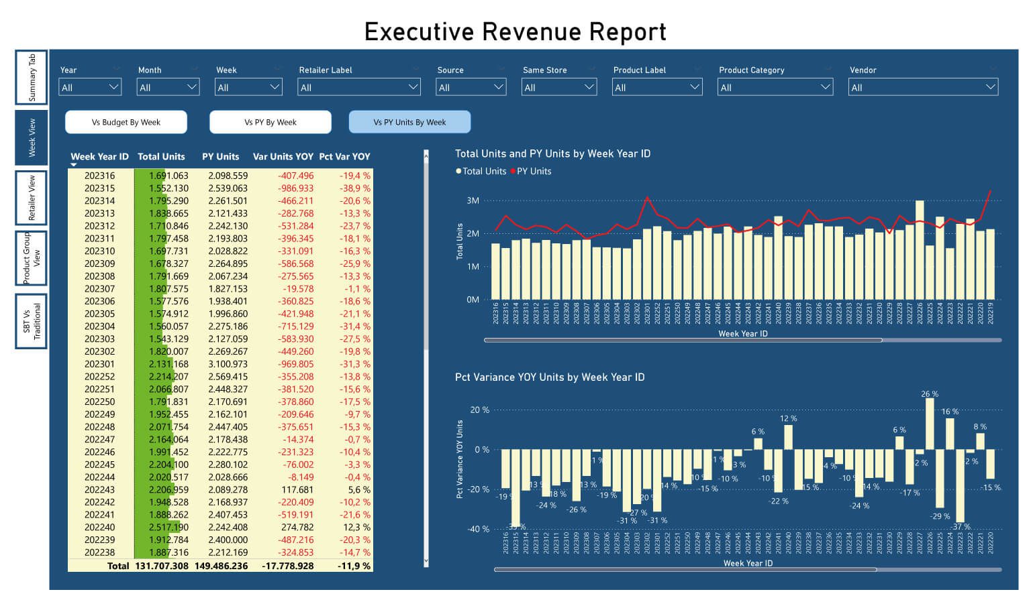
Task: Open the Product Group View tab
Action: [32, 259]
